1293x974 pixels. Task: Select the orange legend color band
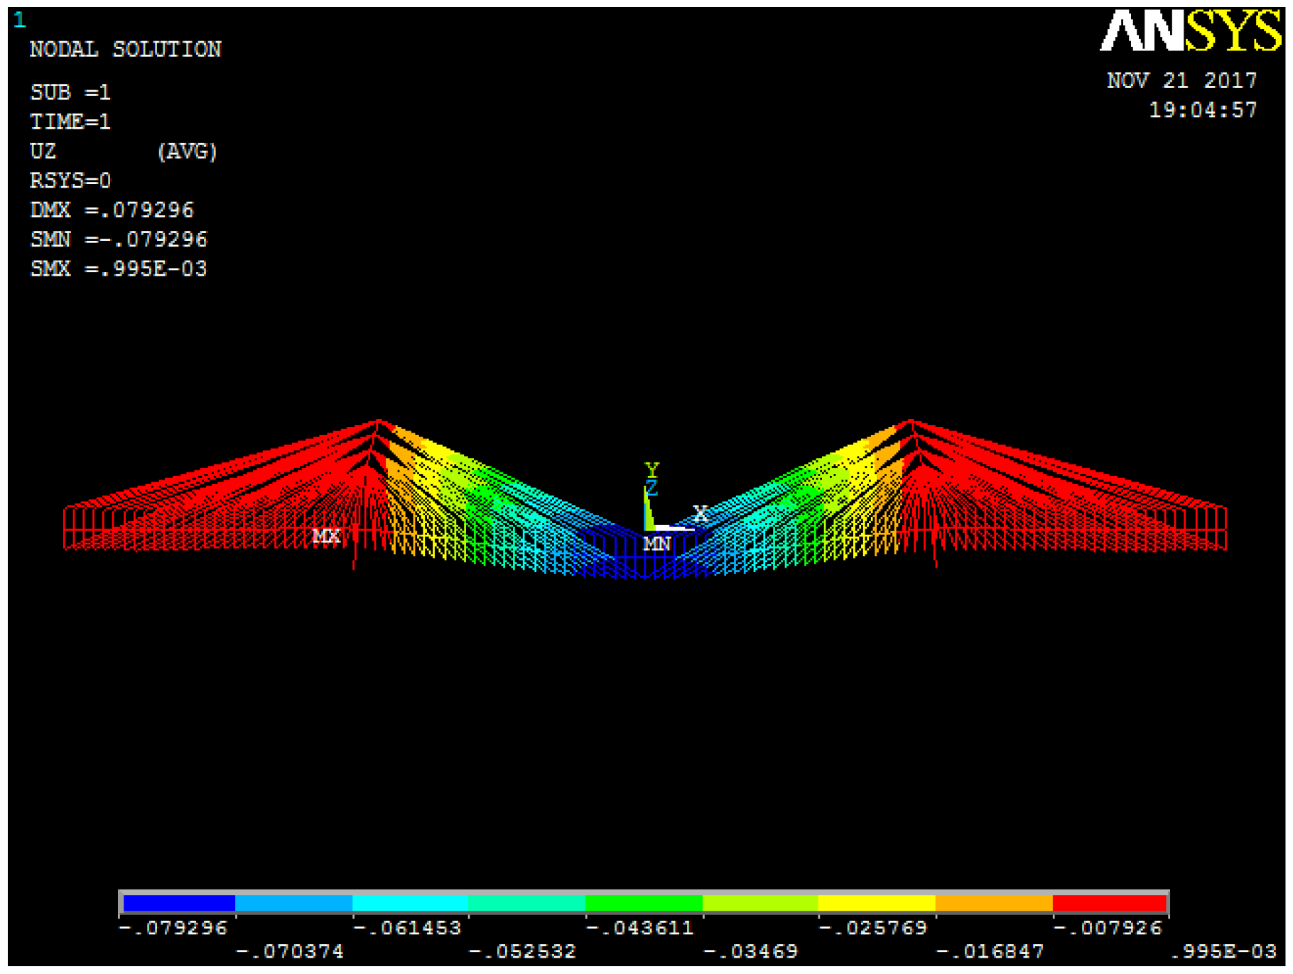[x=993, y=903]
